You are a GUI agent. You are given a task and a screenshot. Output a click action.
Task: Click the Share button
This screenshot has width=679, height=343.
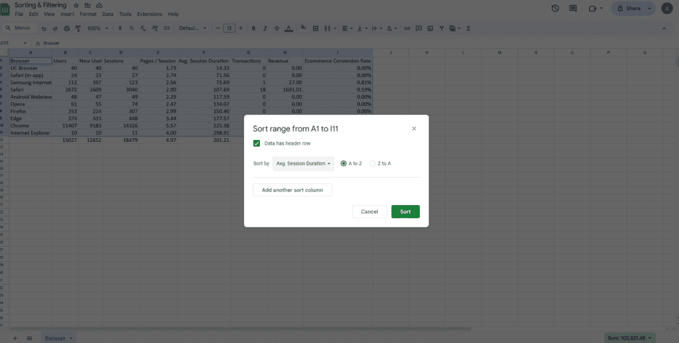(x=629, y=8)
